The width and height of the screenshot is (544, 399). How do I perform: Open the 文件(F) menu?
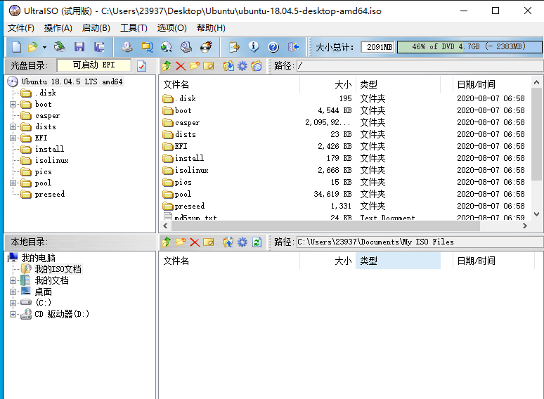tap(21, 27)
